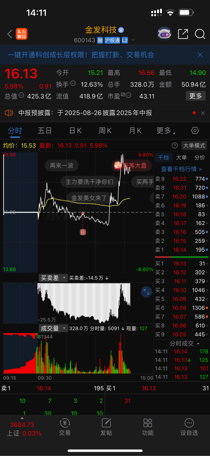Tap the info icon next to 换手
Screen dimensions: 210x456
tap(73, 83)
